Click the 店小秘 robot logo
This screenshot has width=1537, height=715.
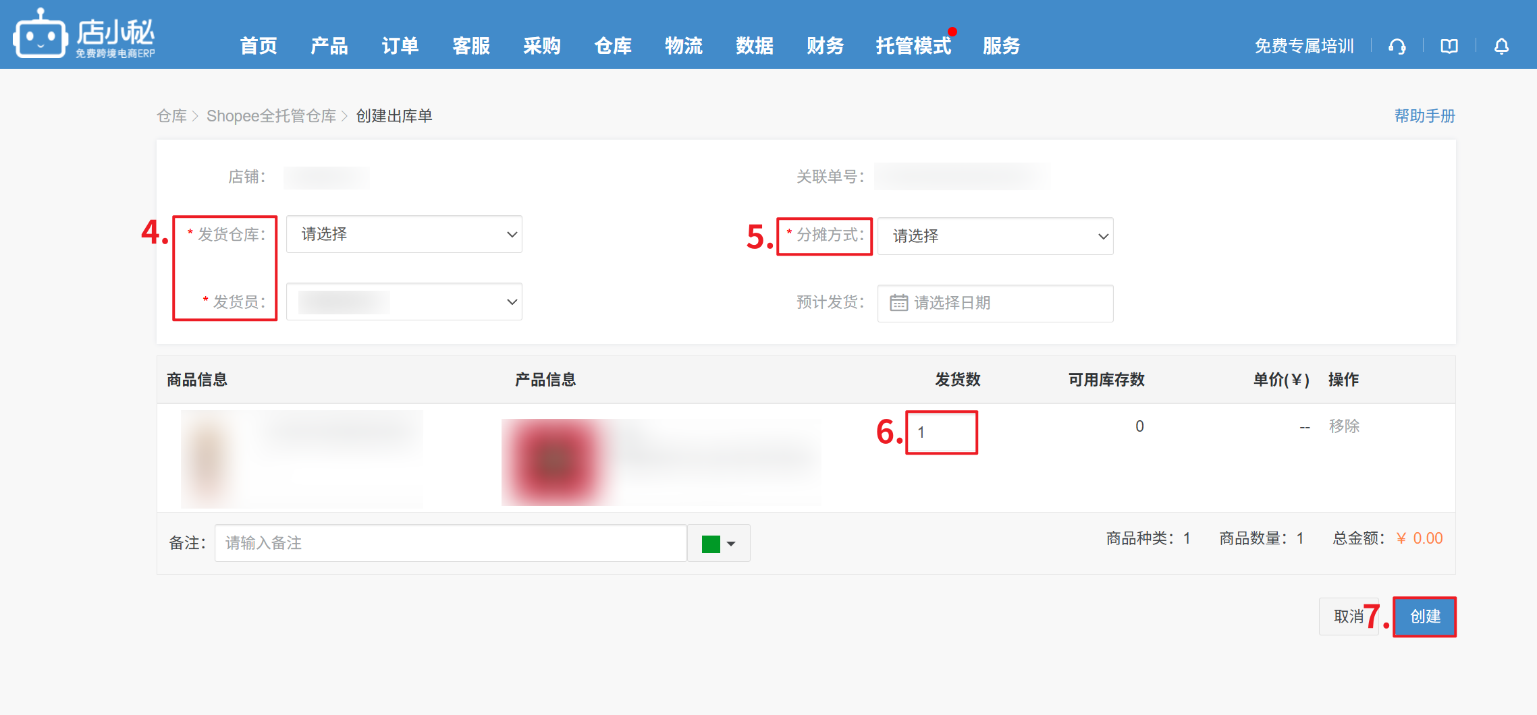(x=41, y=35)
